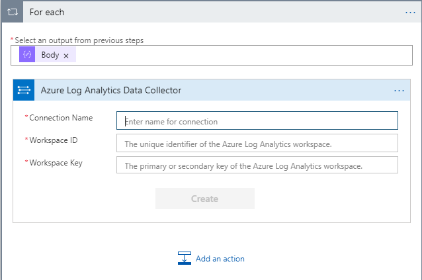Click the For each loop icon

(13, 12)
